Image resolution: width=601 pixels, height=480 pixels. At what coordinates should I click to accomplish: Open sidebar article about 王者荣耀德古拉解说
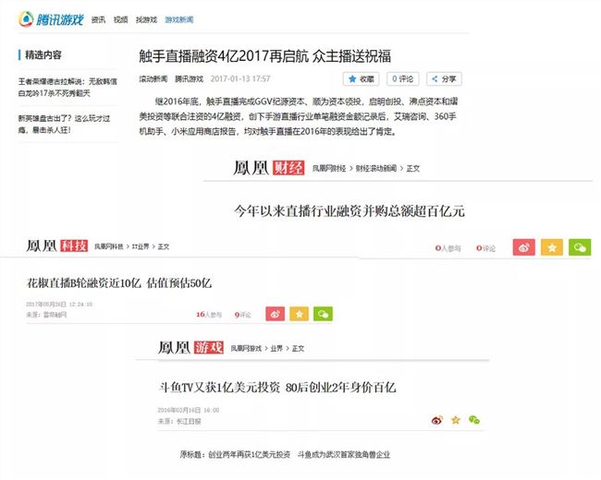click(67, 88)
